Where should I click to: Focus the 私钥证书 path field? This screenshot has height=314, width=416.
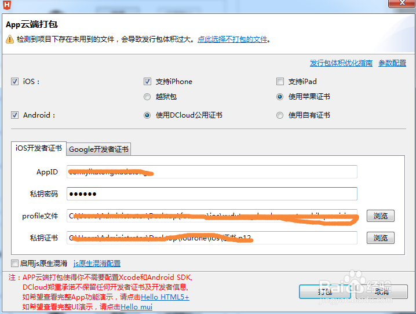point(212,238)
